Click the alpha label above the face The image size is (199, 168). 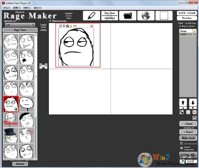tap(75, 26)
